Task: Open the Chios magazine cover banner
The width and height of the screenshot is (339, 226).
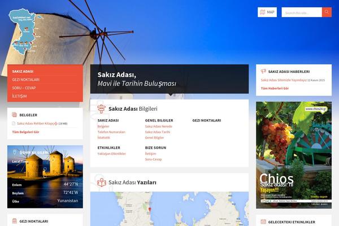Action: tap(294, 155)
